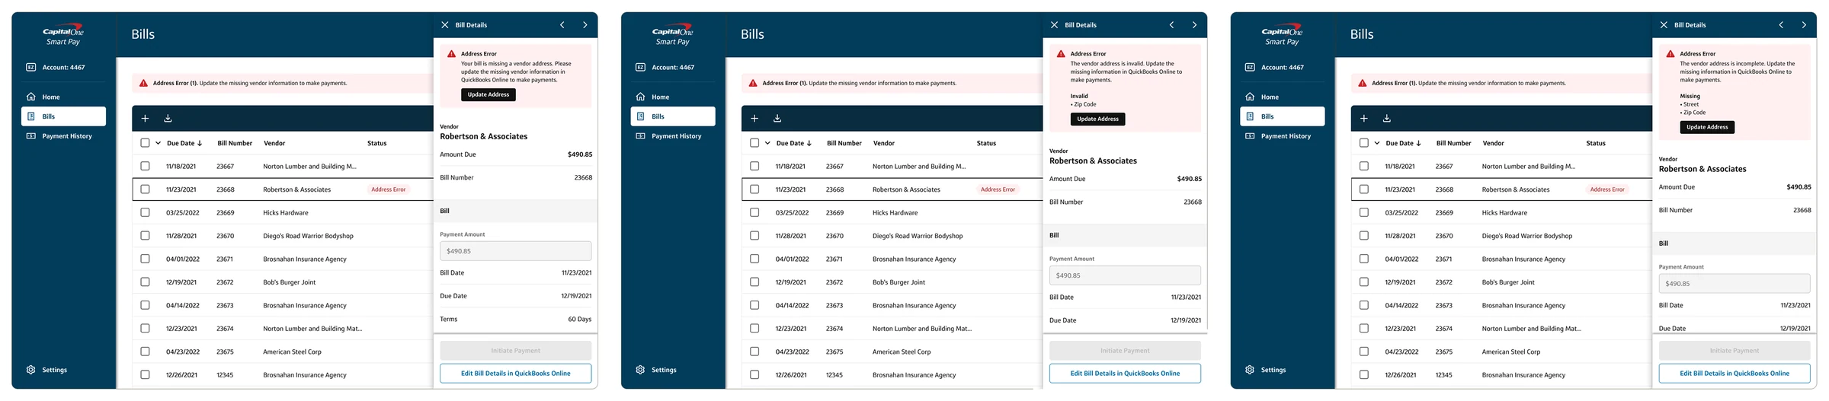Viewport: 1829px width, 401px height.
Task: Click Edit Bill Details in QuickBooks Online, right screen
Action: coord(1735,374)
